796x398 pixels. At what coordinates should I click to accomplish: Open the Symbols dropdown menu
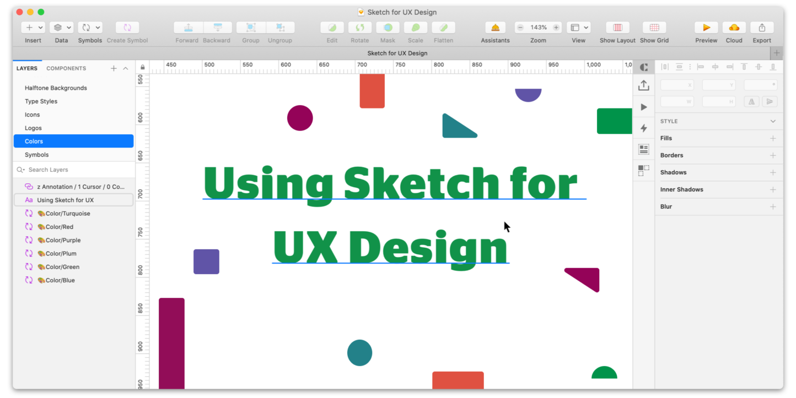coord(96,27)
